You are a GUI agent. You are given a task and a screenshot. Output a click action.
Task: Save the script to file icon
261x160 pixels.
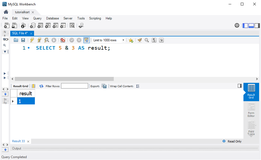(x=23, y=40)
